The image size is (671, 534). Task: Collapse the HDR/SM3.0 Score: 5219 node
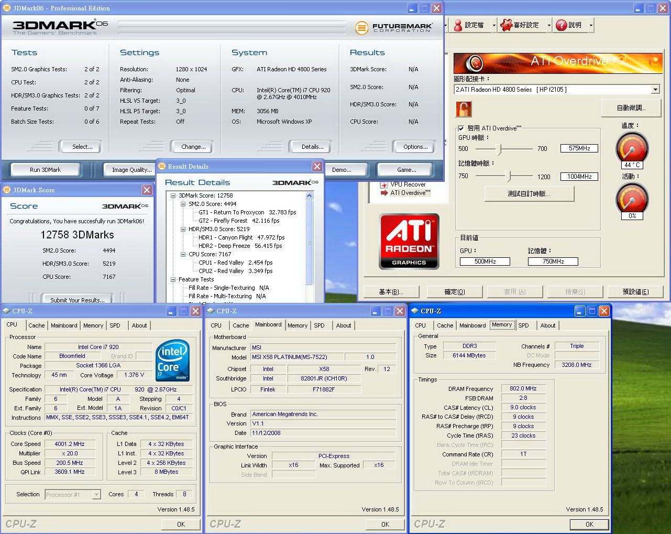(x=183, y=229)
